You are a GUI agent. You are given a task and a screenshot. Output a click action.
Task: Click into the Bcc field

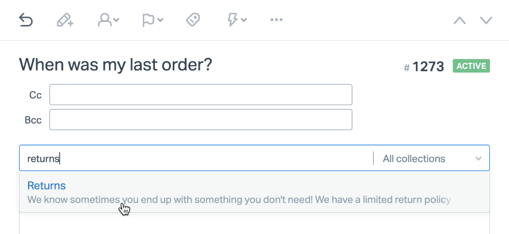(201, 119)
